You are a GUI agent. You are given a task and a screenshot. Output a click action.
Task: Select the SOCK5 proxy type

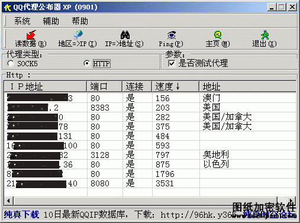pyautogui.click(x=11, y=63)
